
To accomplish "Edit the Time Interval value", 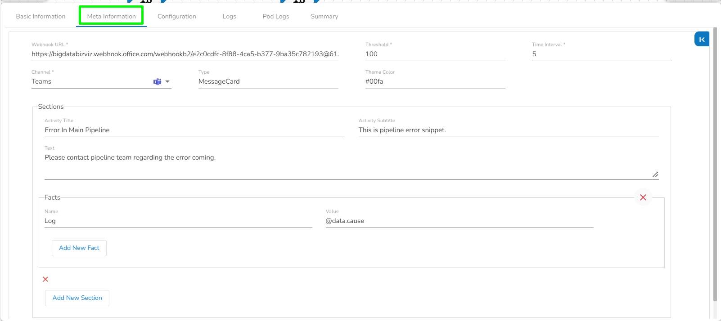I will pyautogui.click(x=601, y=54).
